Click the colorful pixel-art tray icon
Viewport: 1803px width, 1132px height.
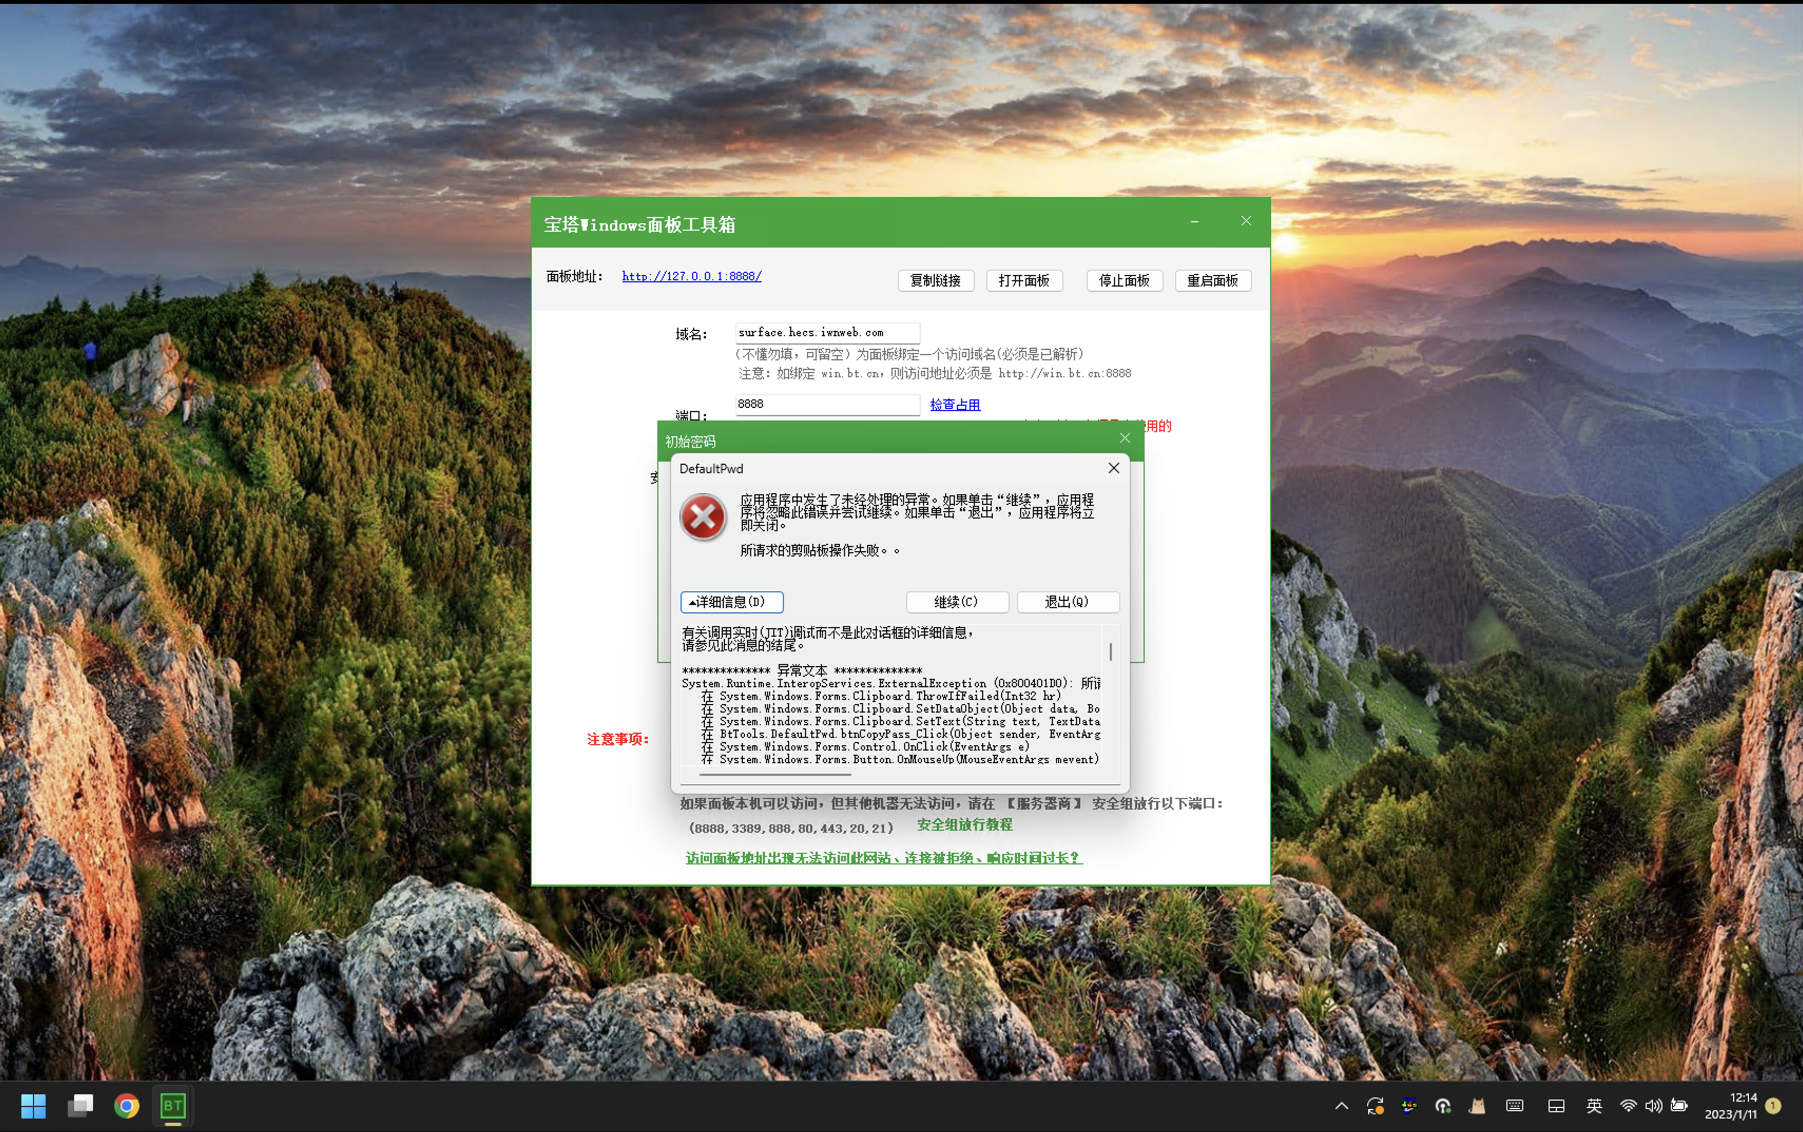click(x=1409, y=1106)
